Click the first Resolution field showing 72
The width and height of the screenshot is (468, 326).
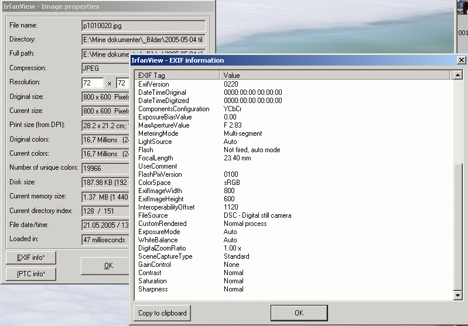(93, 83)
